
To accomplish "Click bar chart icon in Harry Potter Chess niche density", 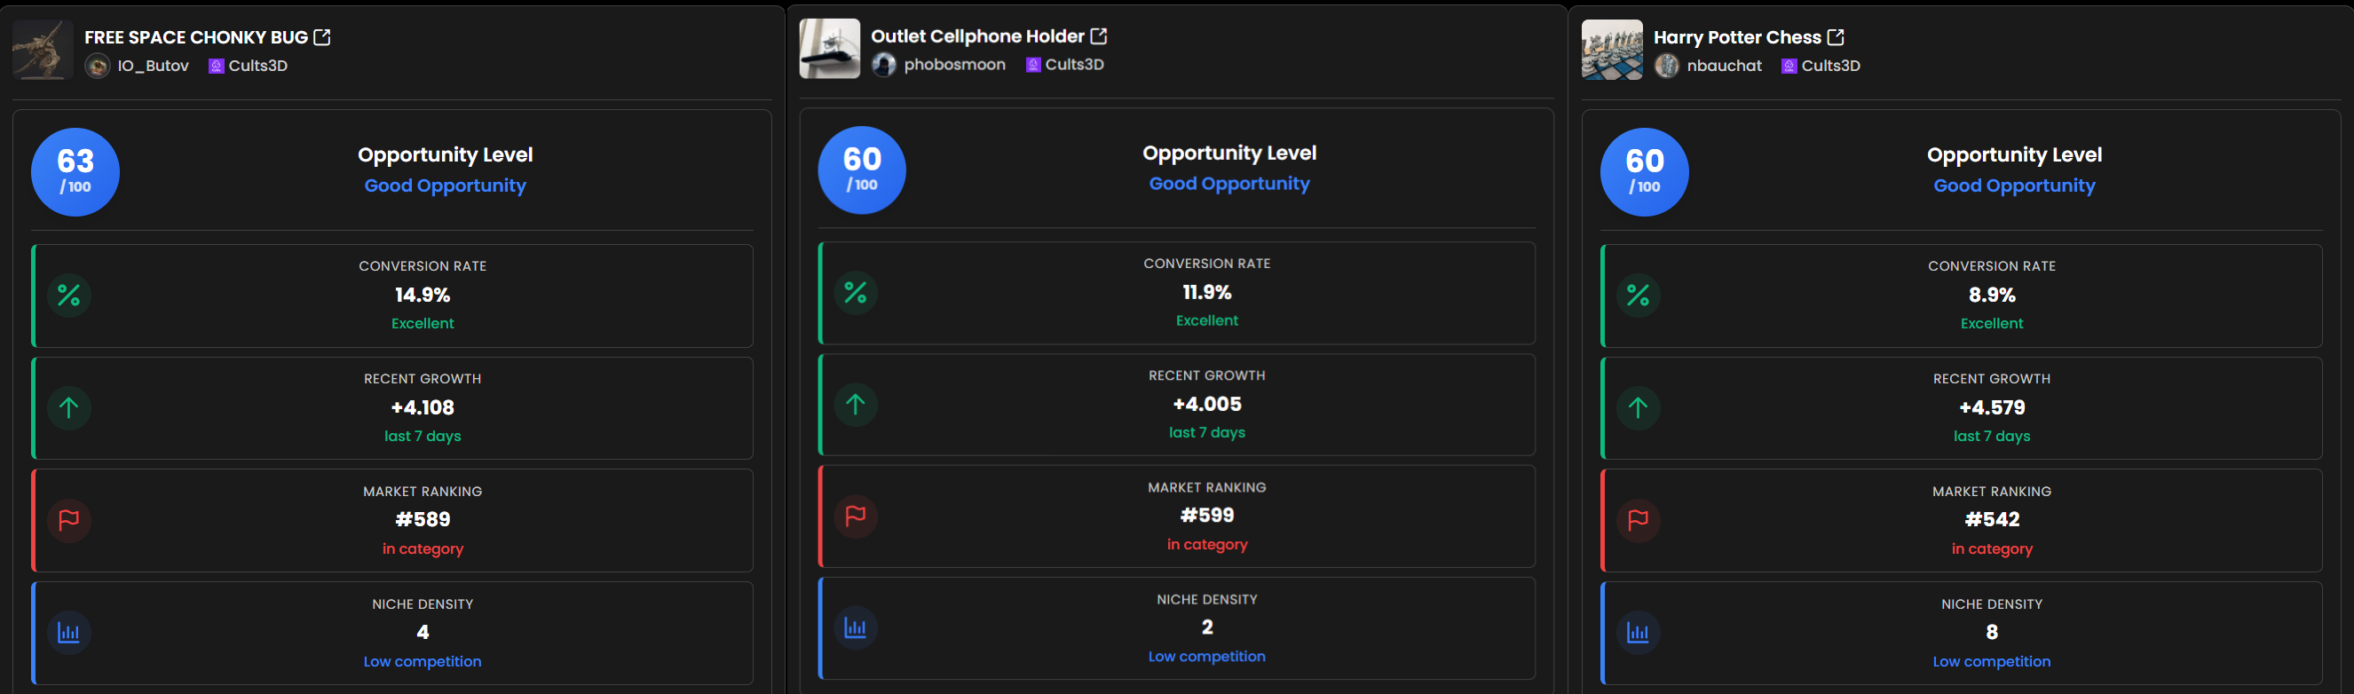I will click(x=1638, y=633).
